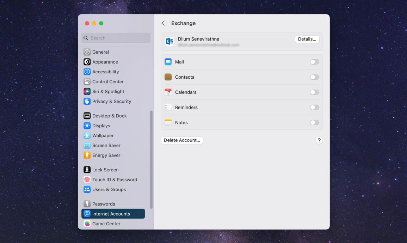This screenshot has height=243, width=407.
Task: Click the Mail app icon
Action: 168,62
